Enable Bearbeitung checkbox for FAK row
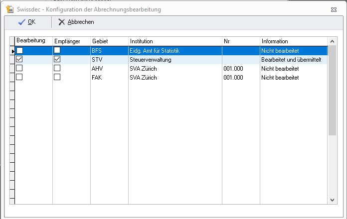The image size is (347, 219). click(19, 77)
